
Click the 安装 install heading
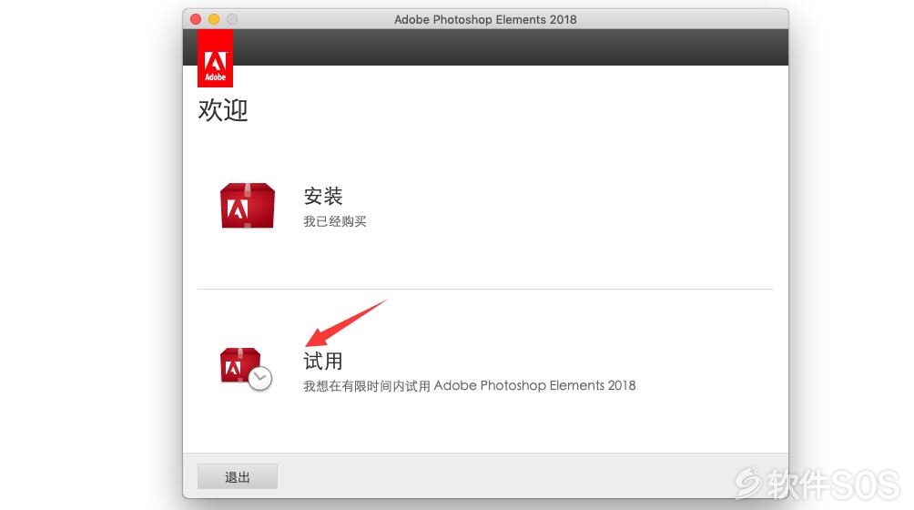pyautogui.click(x=323, y=196)
